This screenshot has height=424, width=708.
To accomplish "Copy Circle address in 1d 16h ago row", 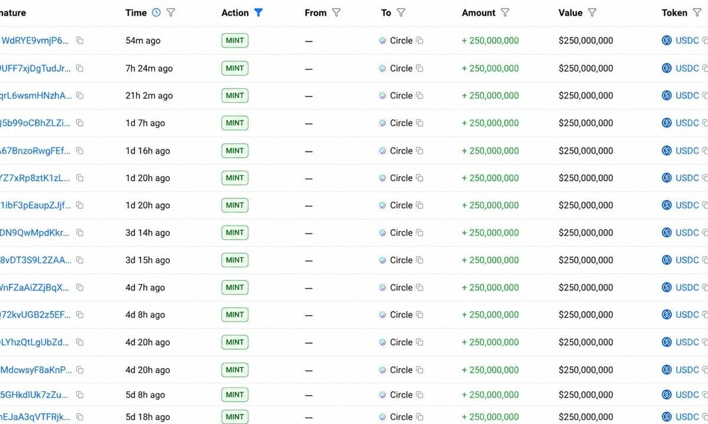I will coord(419,151).
